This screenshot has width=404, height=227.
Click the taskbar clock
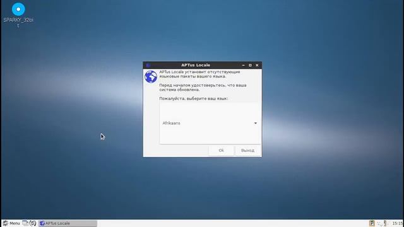click(x=398, y=223)
